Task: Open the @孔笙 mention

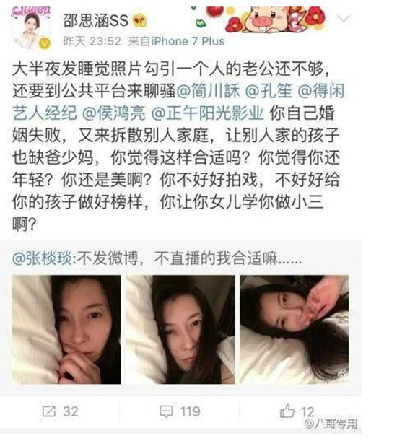Action: 269,91
